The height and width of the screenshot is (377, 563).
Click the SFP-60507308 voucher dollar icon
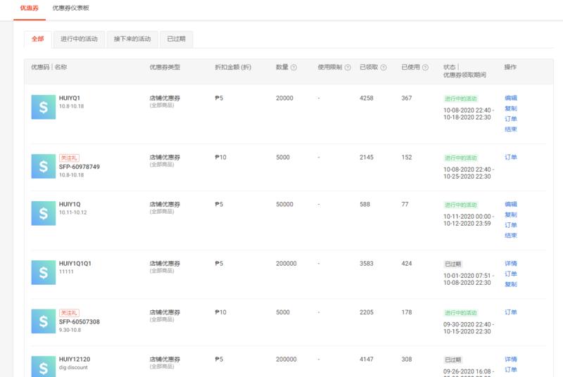click(x=43, y=321)
